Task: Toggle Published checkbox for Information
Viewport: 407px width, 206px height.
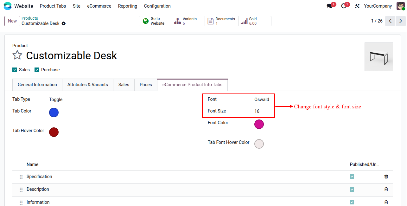Action: 352,202
